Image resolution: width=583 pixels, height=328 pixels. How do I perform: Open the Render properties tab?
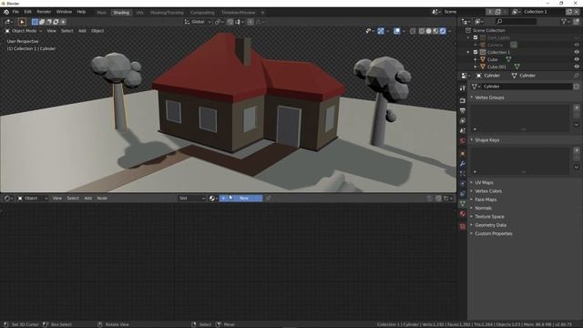tap(463, 101)
